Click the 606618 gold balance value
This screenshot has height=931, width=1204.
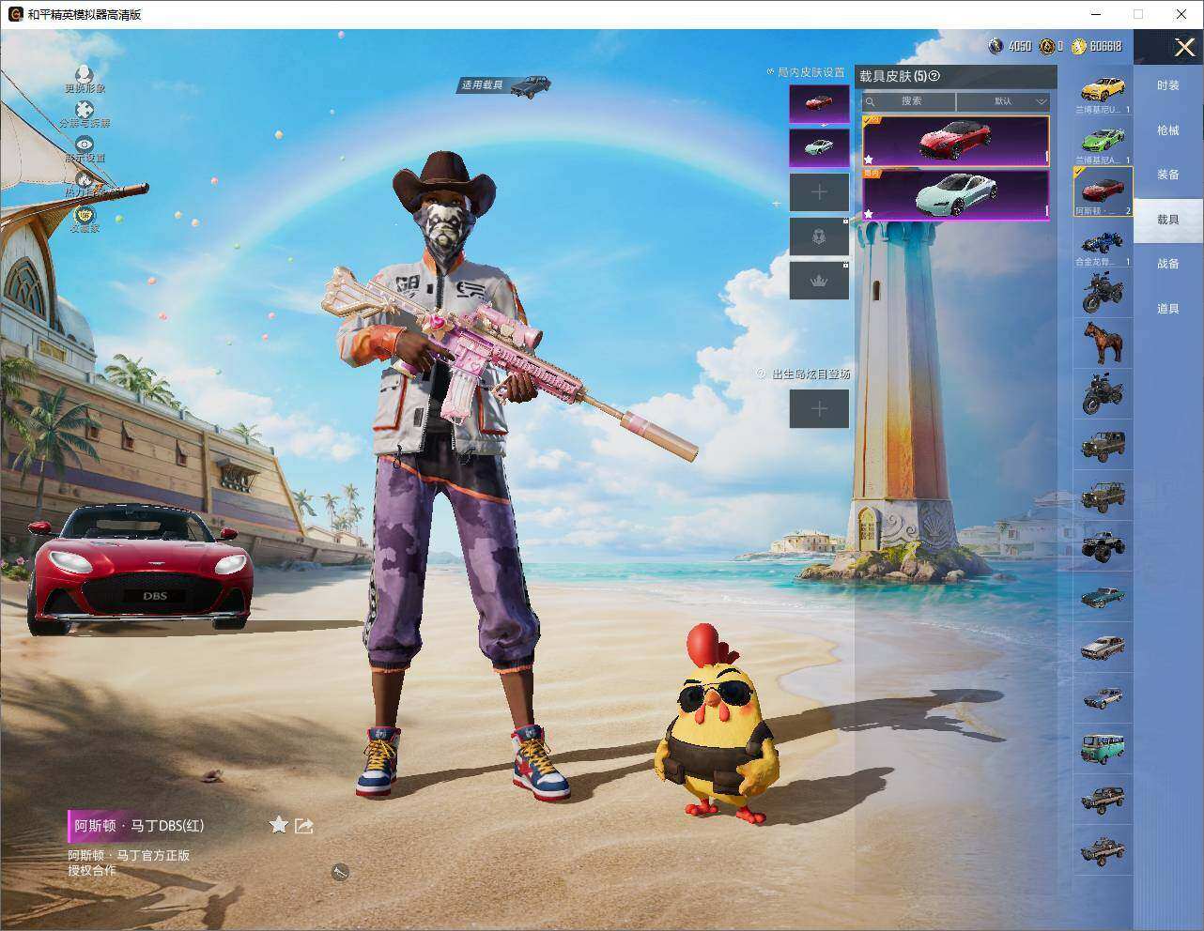click(x=1105, y=46)
